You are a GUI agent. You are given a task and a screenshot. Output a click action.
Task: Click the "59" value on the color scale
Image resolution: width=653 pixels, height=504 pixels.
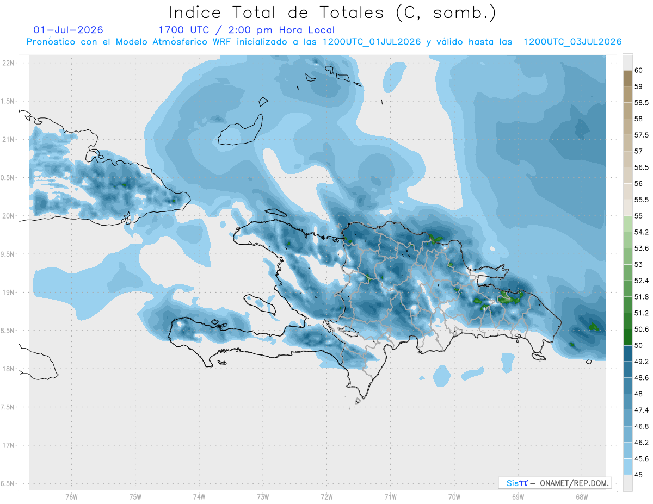coord(638,86)
